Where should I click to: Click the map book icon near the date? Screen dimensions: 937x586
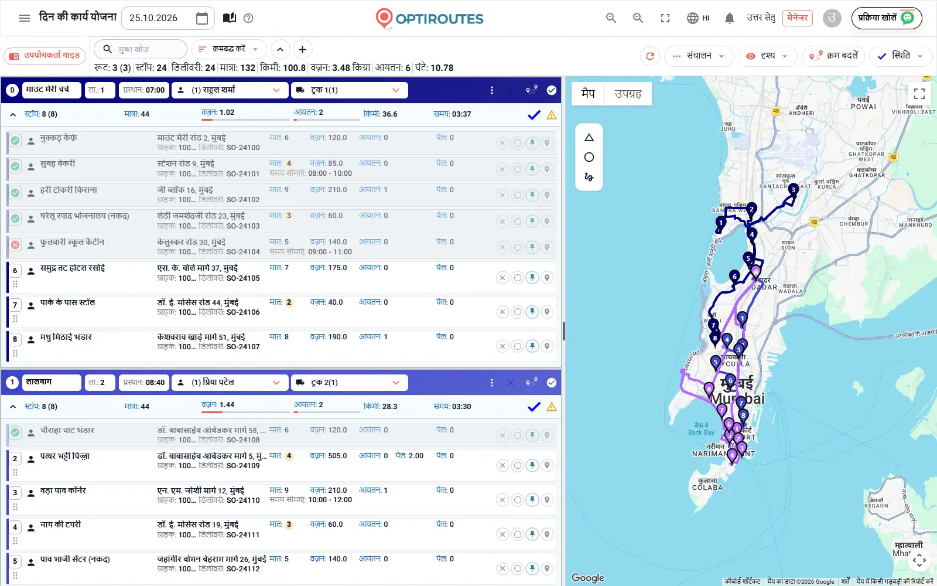pyautogui.click(x=230, y=18)
